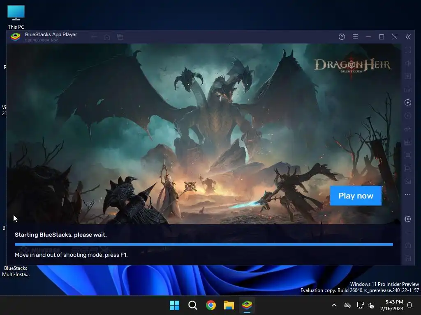Take a screenshot using sidebar camera icon
Image resolution: width=421 pixels, height=315 pixels.
[407, 155]
